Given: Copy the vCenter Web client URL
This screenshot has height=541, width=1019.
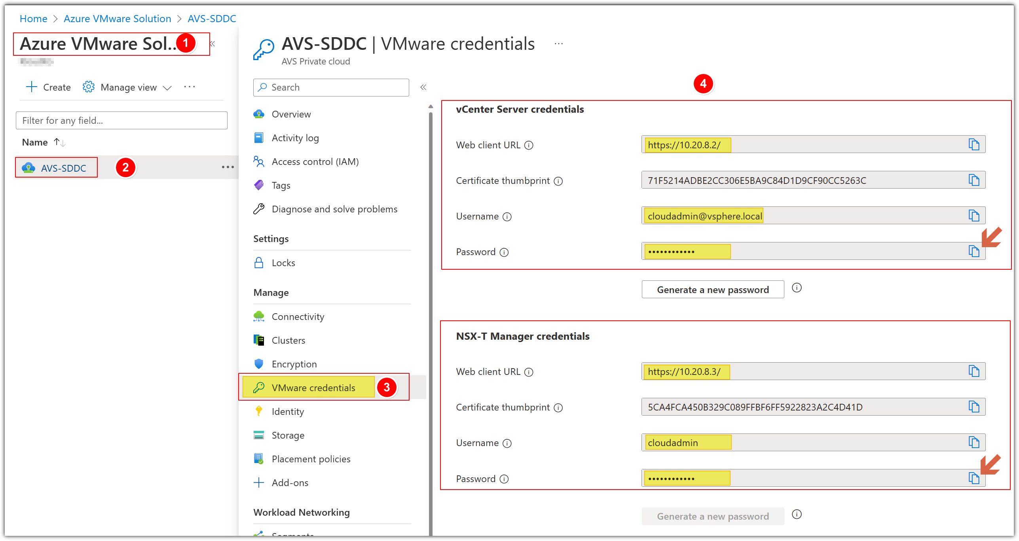Looking at the screenshot, I should pyautogui.click(x=975, y=144).
